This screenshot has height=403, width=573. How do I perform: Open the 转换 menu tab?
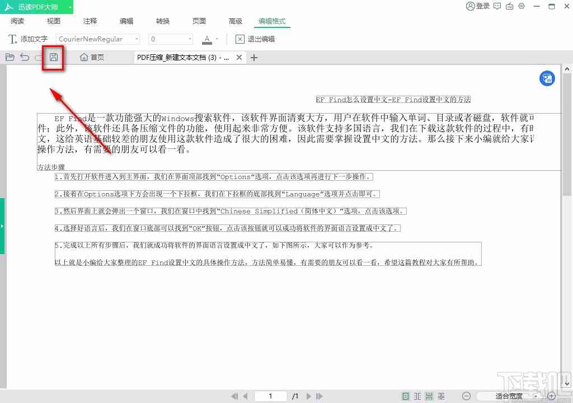point(163,21)
